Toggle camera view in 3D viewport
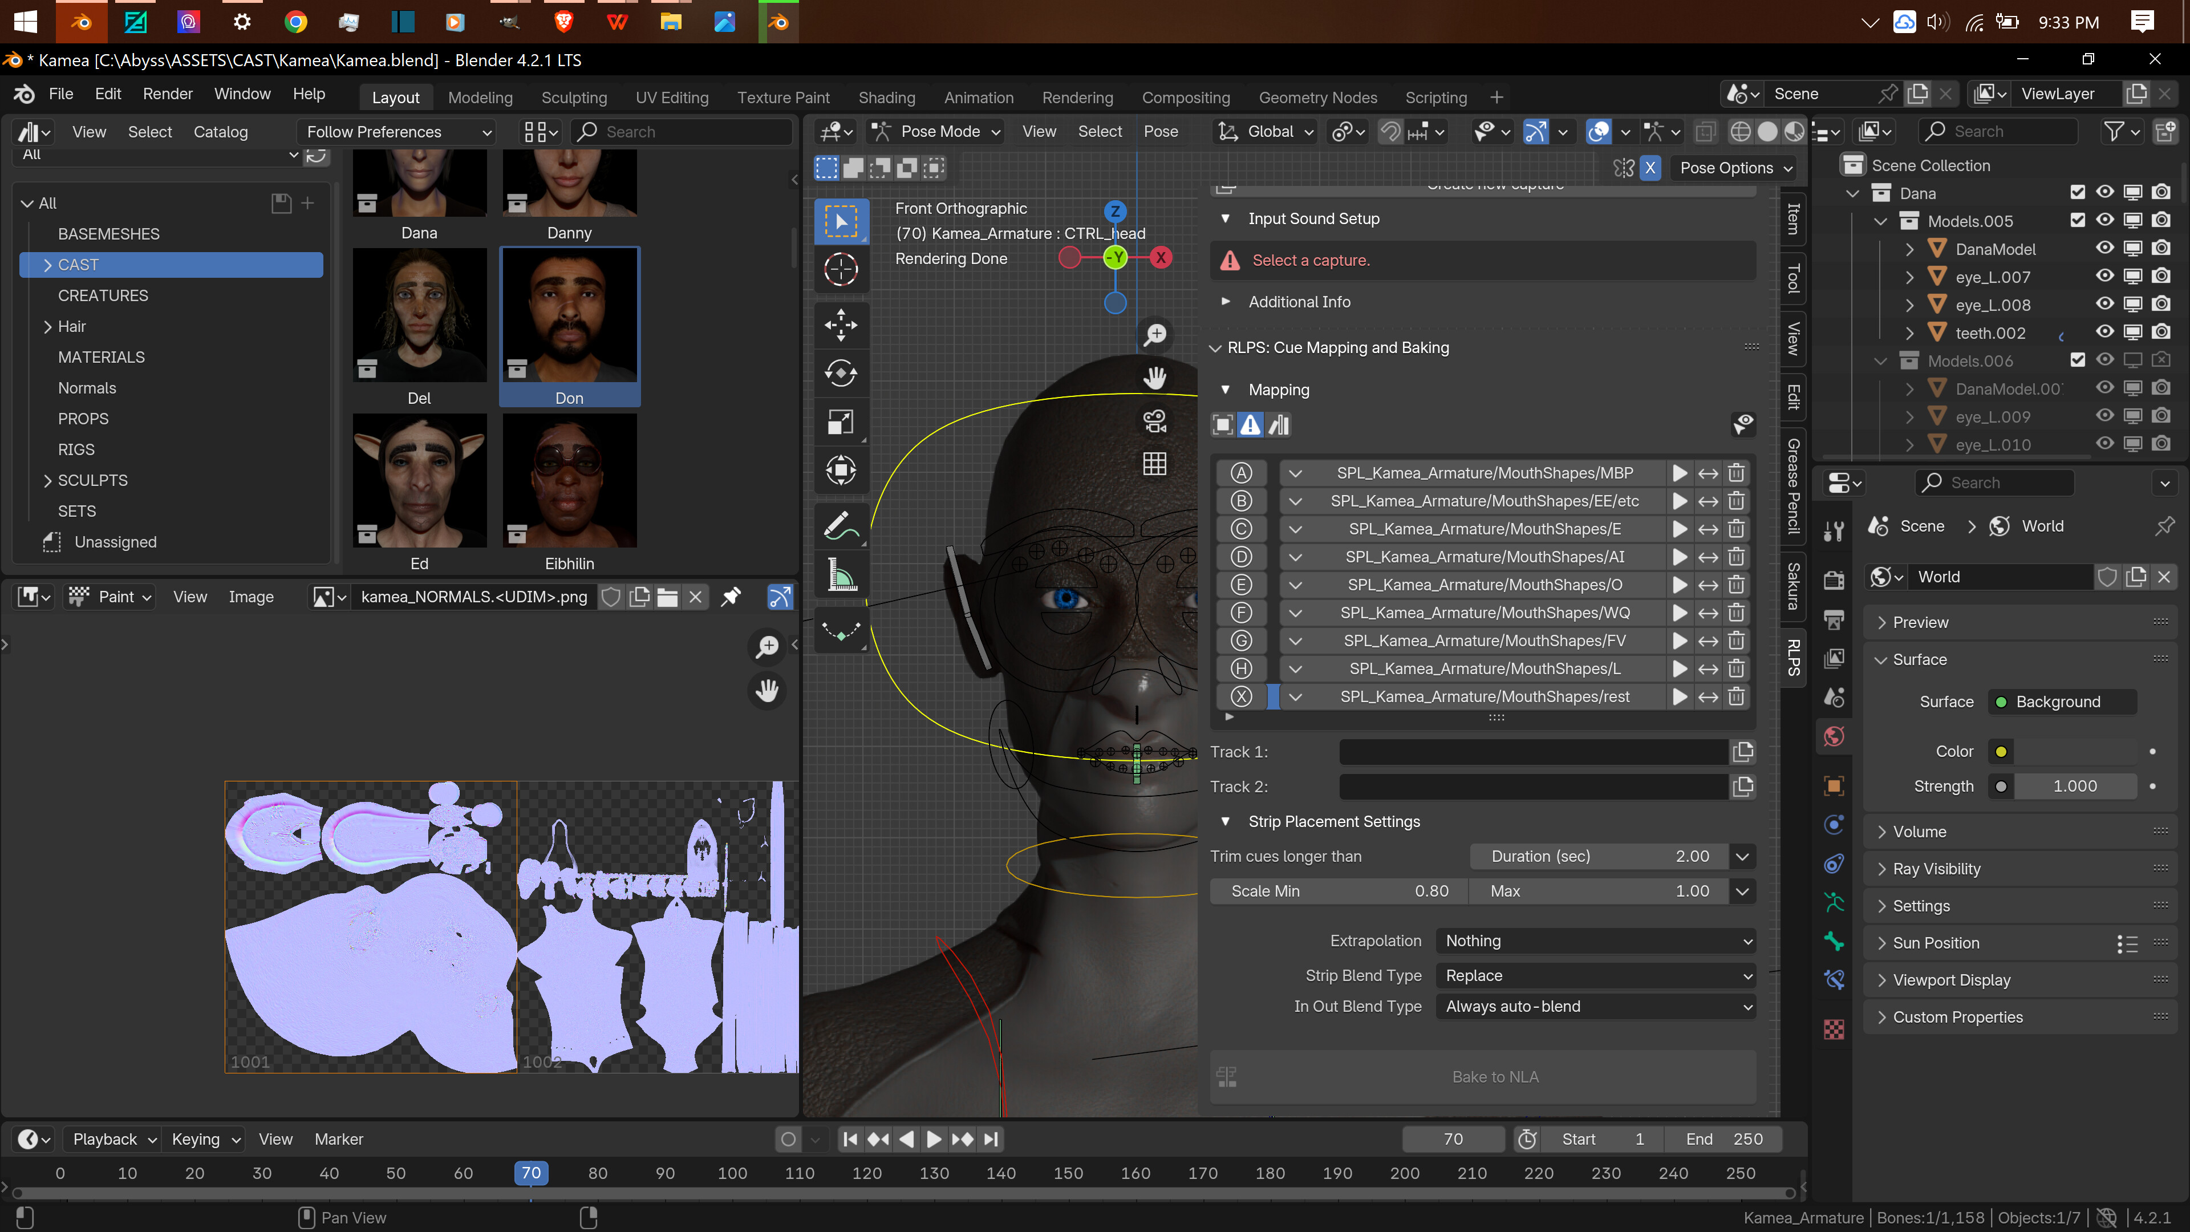 1154,421
